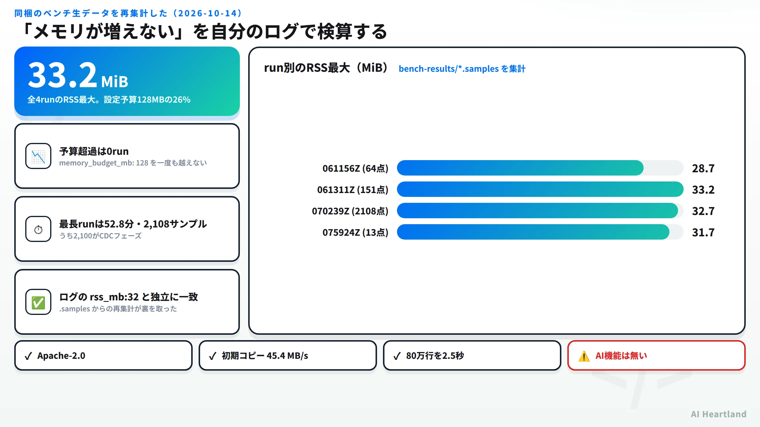This screenshot has width=760, height=427.
Task: Click the 061311Z run progress bar
Action: 540,189
